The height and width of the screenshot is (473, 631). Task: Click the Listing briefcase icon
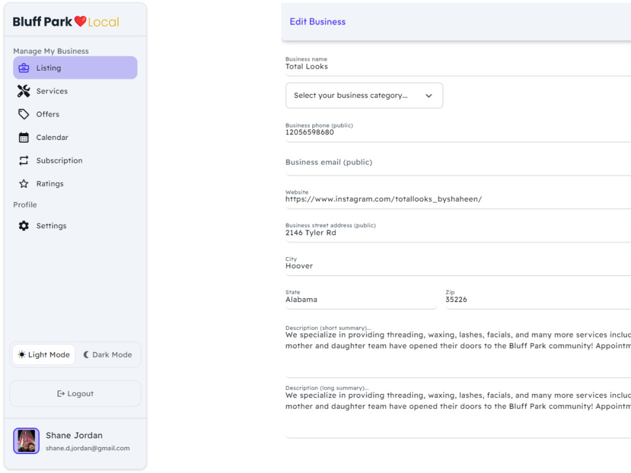24,68
